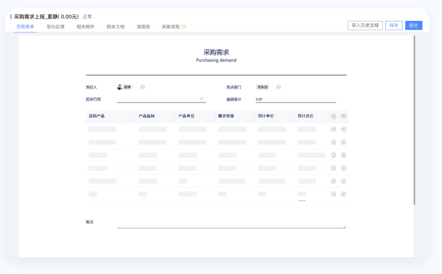Click the table header icon right of add

point(344,116)
